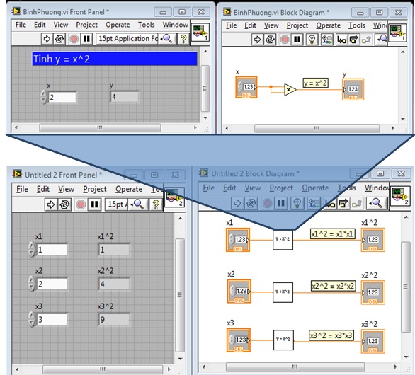Click comment 'y = x^2' in BinhPhuong diagram

pyautogui.click(x=315, y=83)
